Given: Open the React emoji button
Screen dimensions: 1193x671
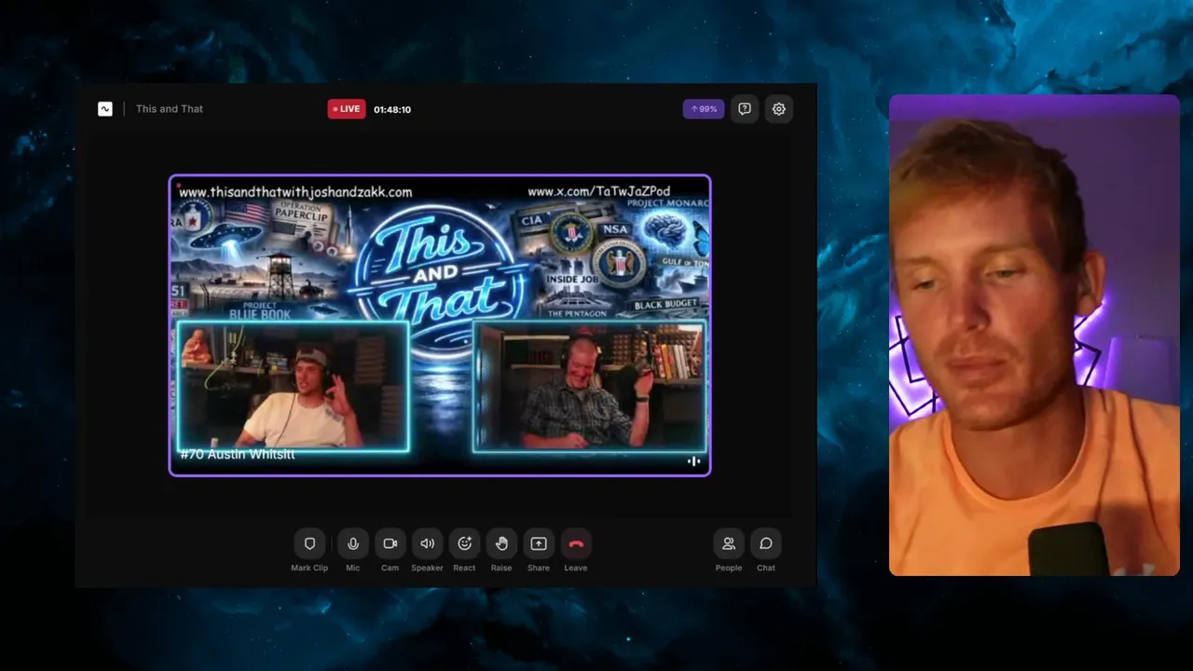Looking at the screenshot, I should coord(464,543).
